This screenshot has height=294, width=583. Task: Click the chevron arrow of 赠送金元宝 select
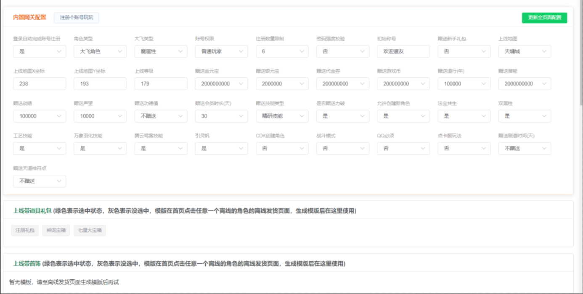241,84
